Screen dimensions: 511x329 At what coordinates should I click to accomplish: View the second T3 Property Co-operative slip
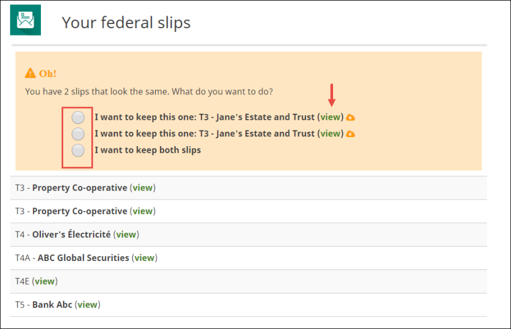[142, 211]
